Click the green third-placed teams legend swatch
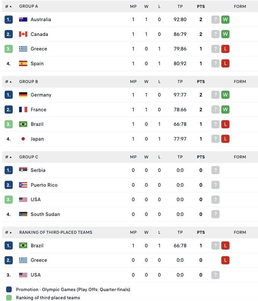 9,298
